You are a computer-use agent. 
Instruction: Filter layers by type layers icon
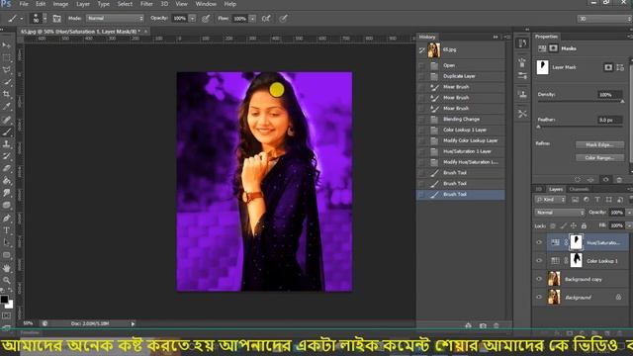pyautogui.click(x=597, y=200)
